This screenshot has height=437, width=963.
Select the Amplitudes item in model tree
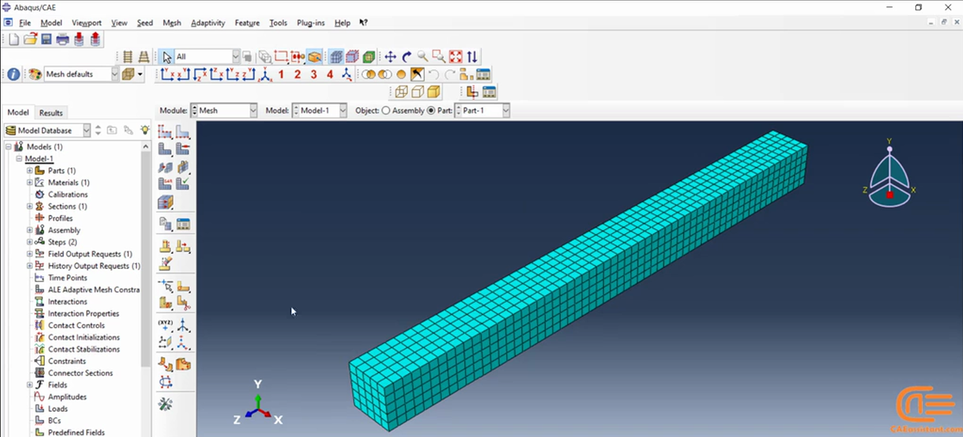68,397
